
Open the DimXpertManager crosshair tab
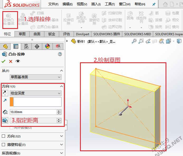pyautogui.click(x=37, y=46)
